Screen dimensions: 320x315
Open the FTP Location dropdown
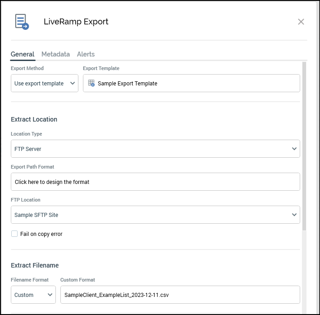pyautogui.click(x=155, y=215)
